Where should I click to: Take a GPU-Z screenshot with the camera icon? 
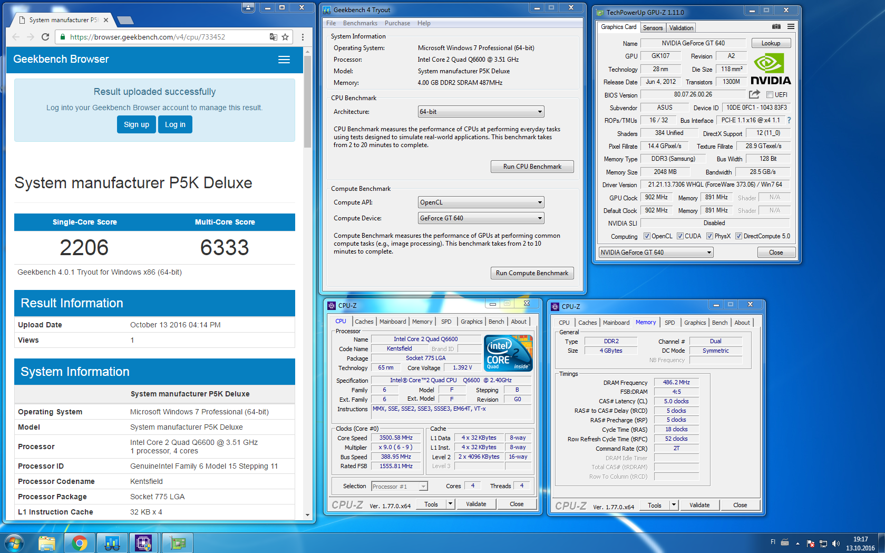click(776, 26)
